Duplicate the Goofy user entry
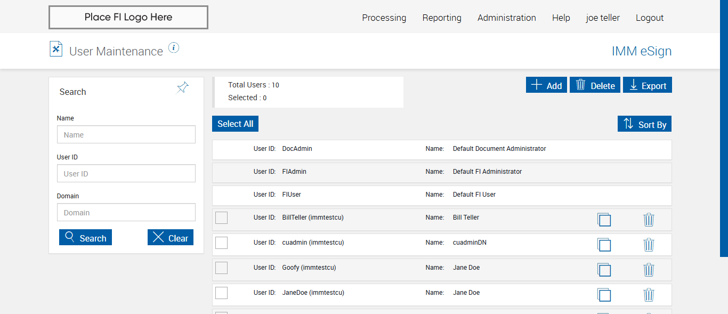The height and width of the screenshot is (314, 728). (604, 270)
